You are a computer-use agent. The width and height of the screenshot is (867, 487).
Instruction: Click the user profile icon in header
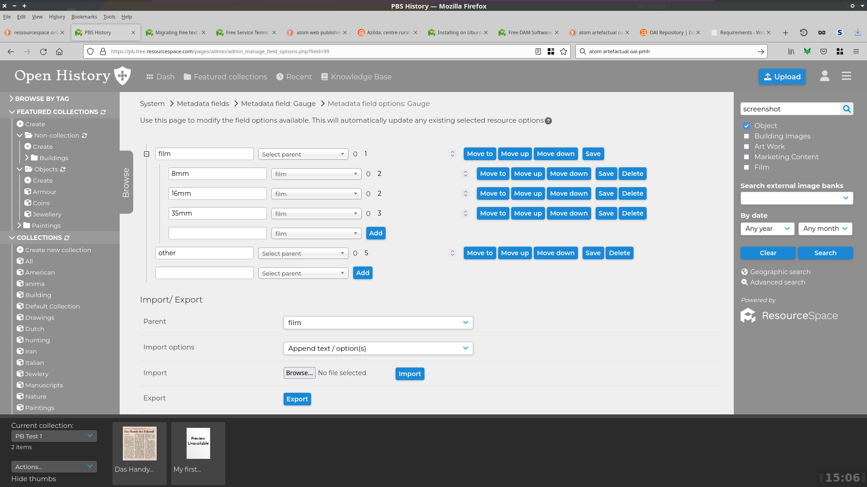(825, 76)
